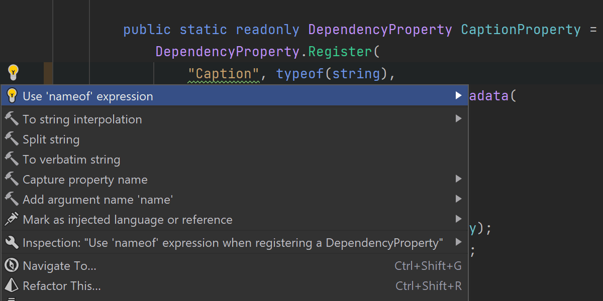Open submenu arrow for Mark as injected language
This screenshot has width=603, height=301.
click(x=458, y=219)
